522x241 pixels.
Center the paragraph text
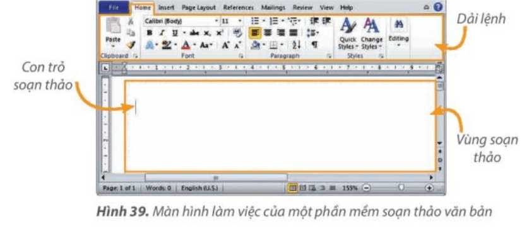pos(268,33)
